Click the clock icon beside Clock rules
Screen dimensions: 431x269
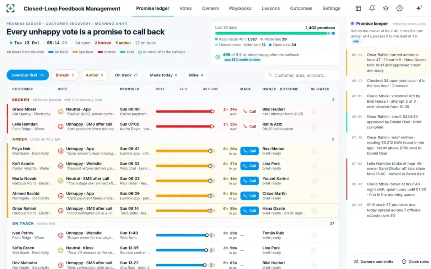coord(404,262)
